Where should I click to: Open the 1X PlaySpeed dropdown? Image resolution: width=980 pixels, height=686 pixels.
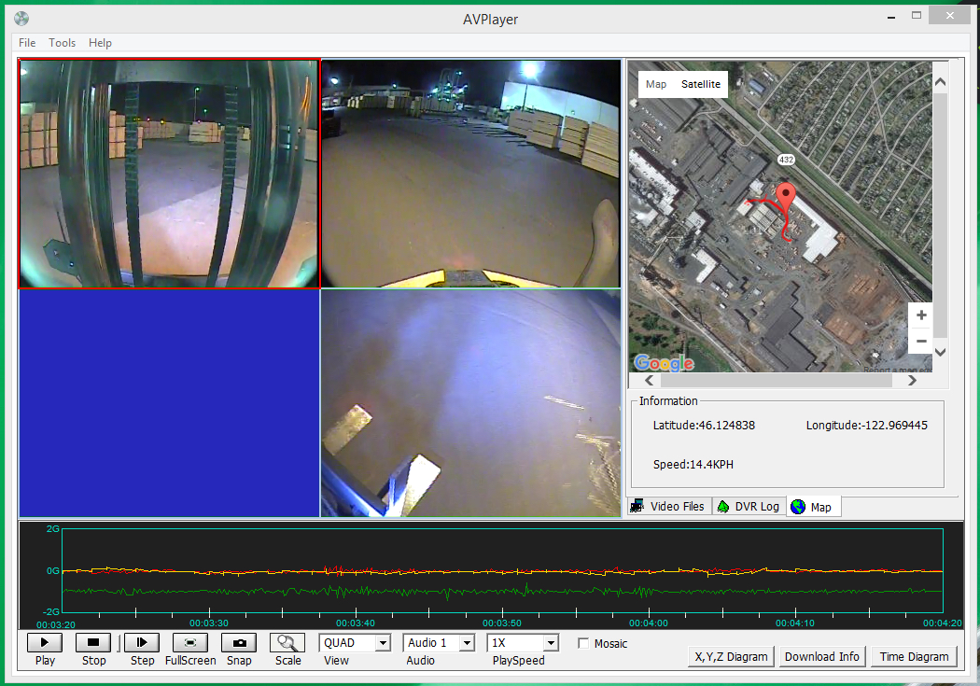tap(550, 643)
